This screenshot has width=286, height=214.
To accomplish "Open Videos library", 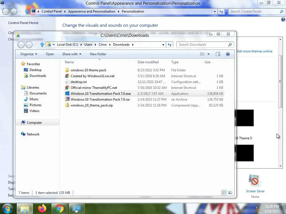I will 34,111.
